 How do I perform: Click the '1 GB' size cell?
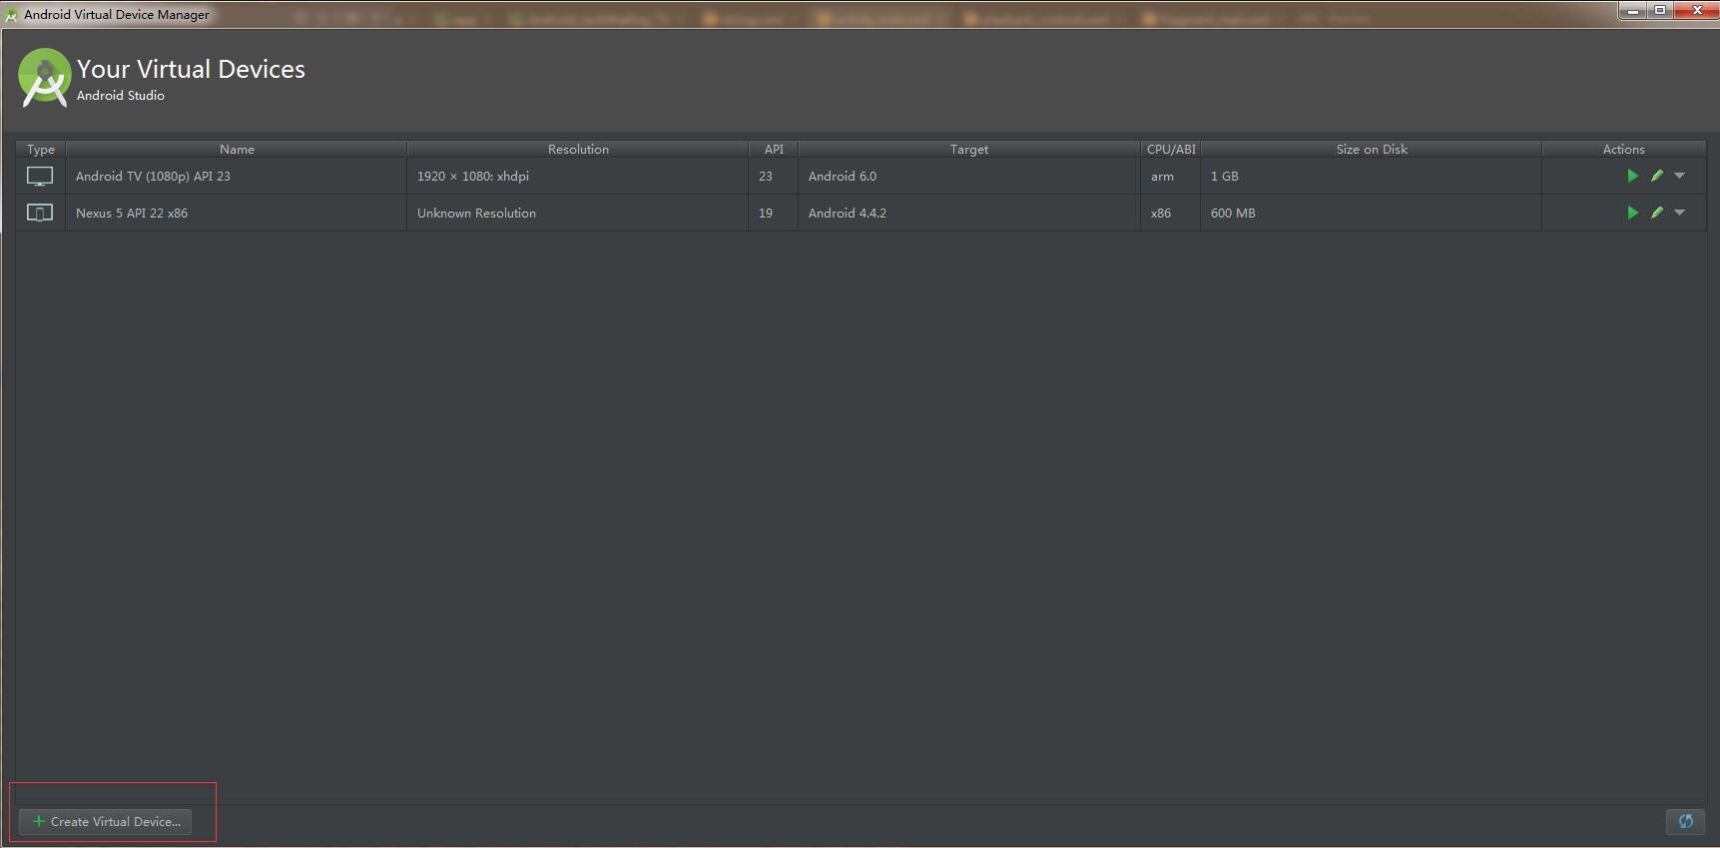point(1372,176)
